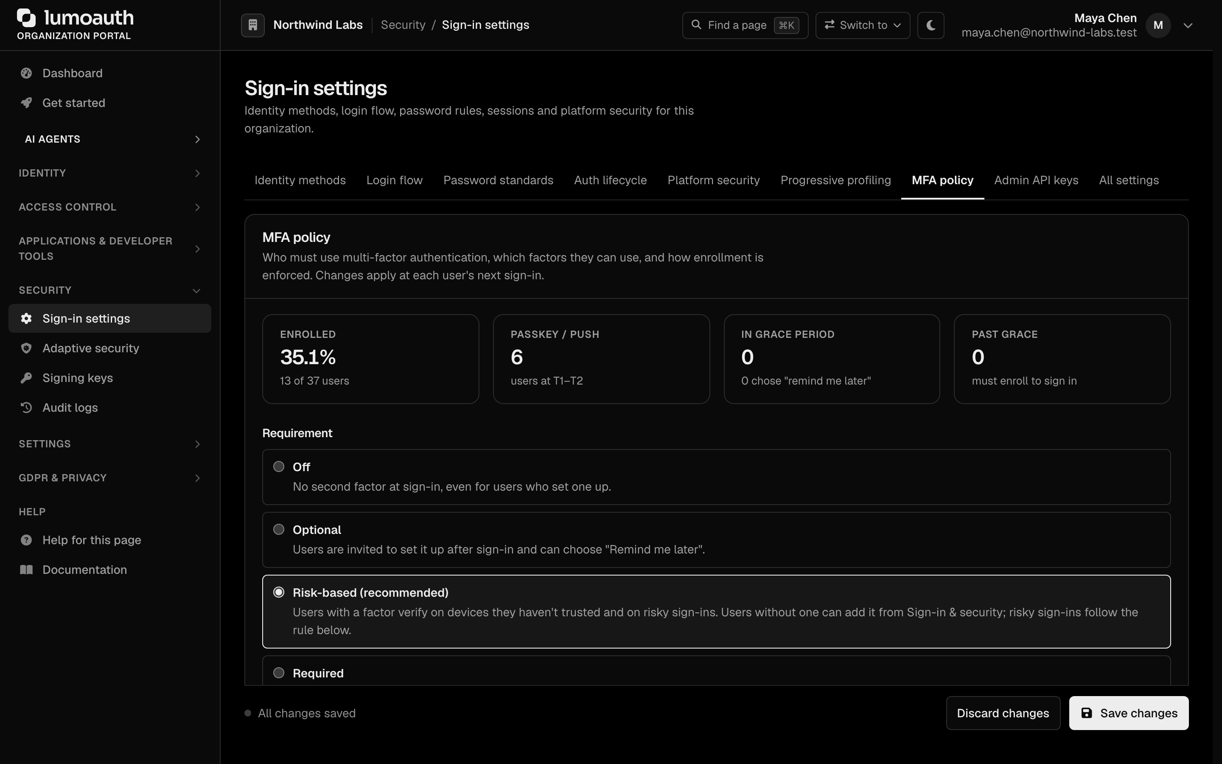Select the Optional requirement radio button
This screenshot has width=1222, height=764.
[279, 529]
